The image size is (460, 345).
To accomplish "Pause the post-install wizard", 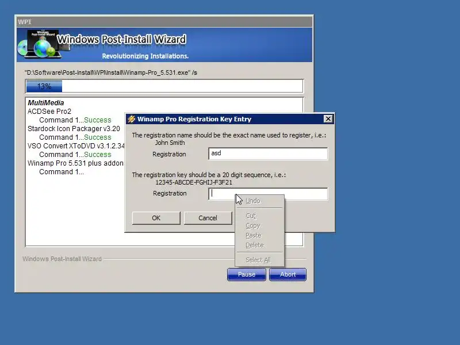I will tap(247, 274).
